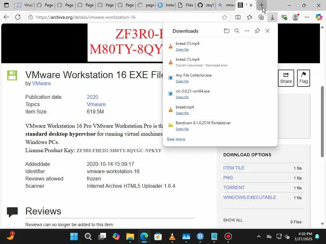Click SHOW ALL files link
This screenshot has height=244, width=326.
coord(233,220)
